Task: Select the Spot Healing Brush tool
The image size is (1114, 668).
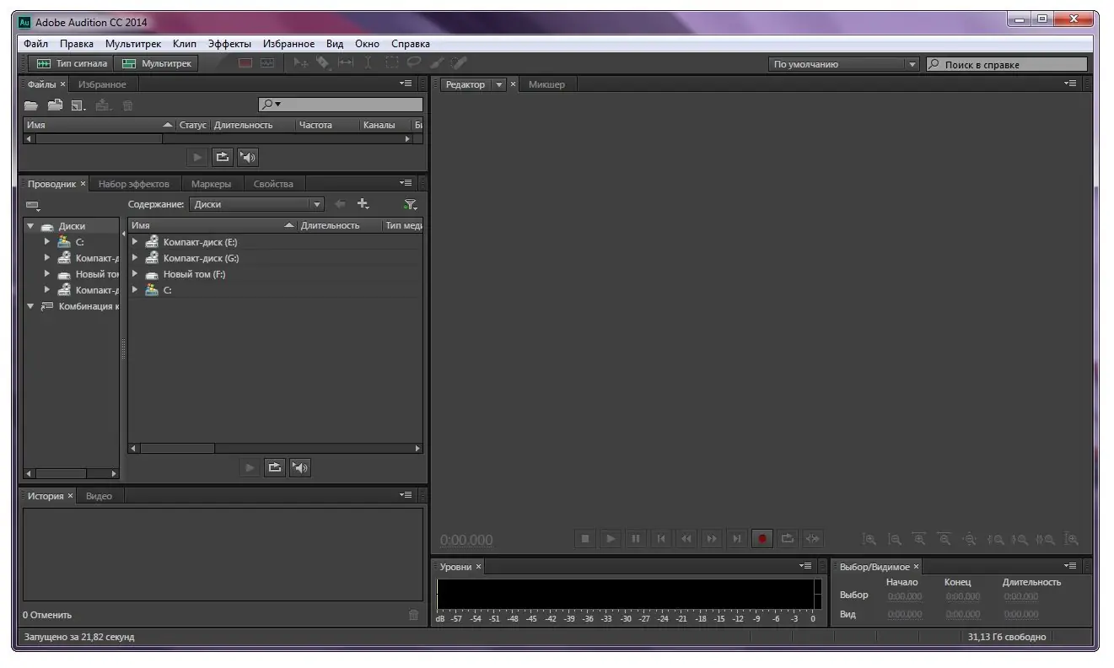Action: click(x=459, y=62)
